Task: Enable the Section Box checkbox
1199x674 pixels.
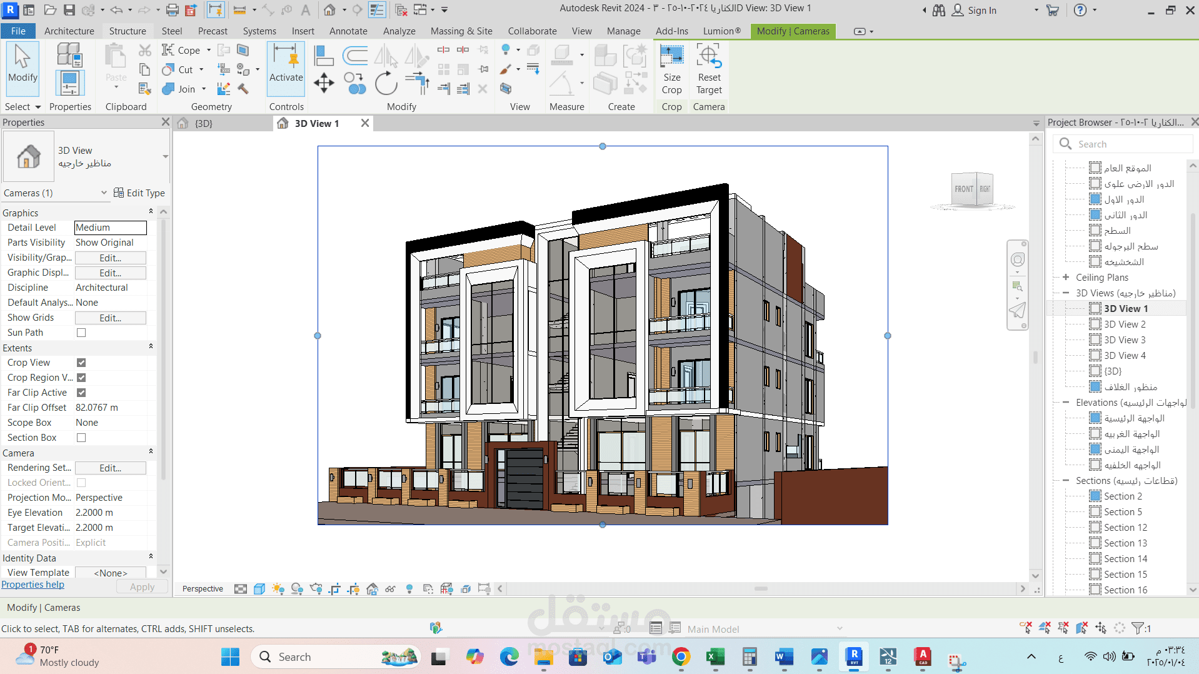Action: point(81,438)
